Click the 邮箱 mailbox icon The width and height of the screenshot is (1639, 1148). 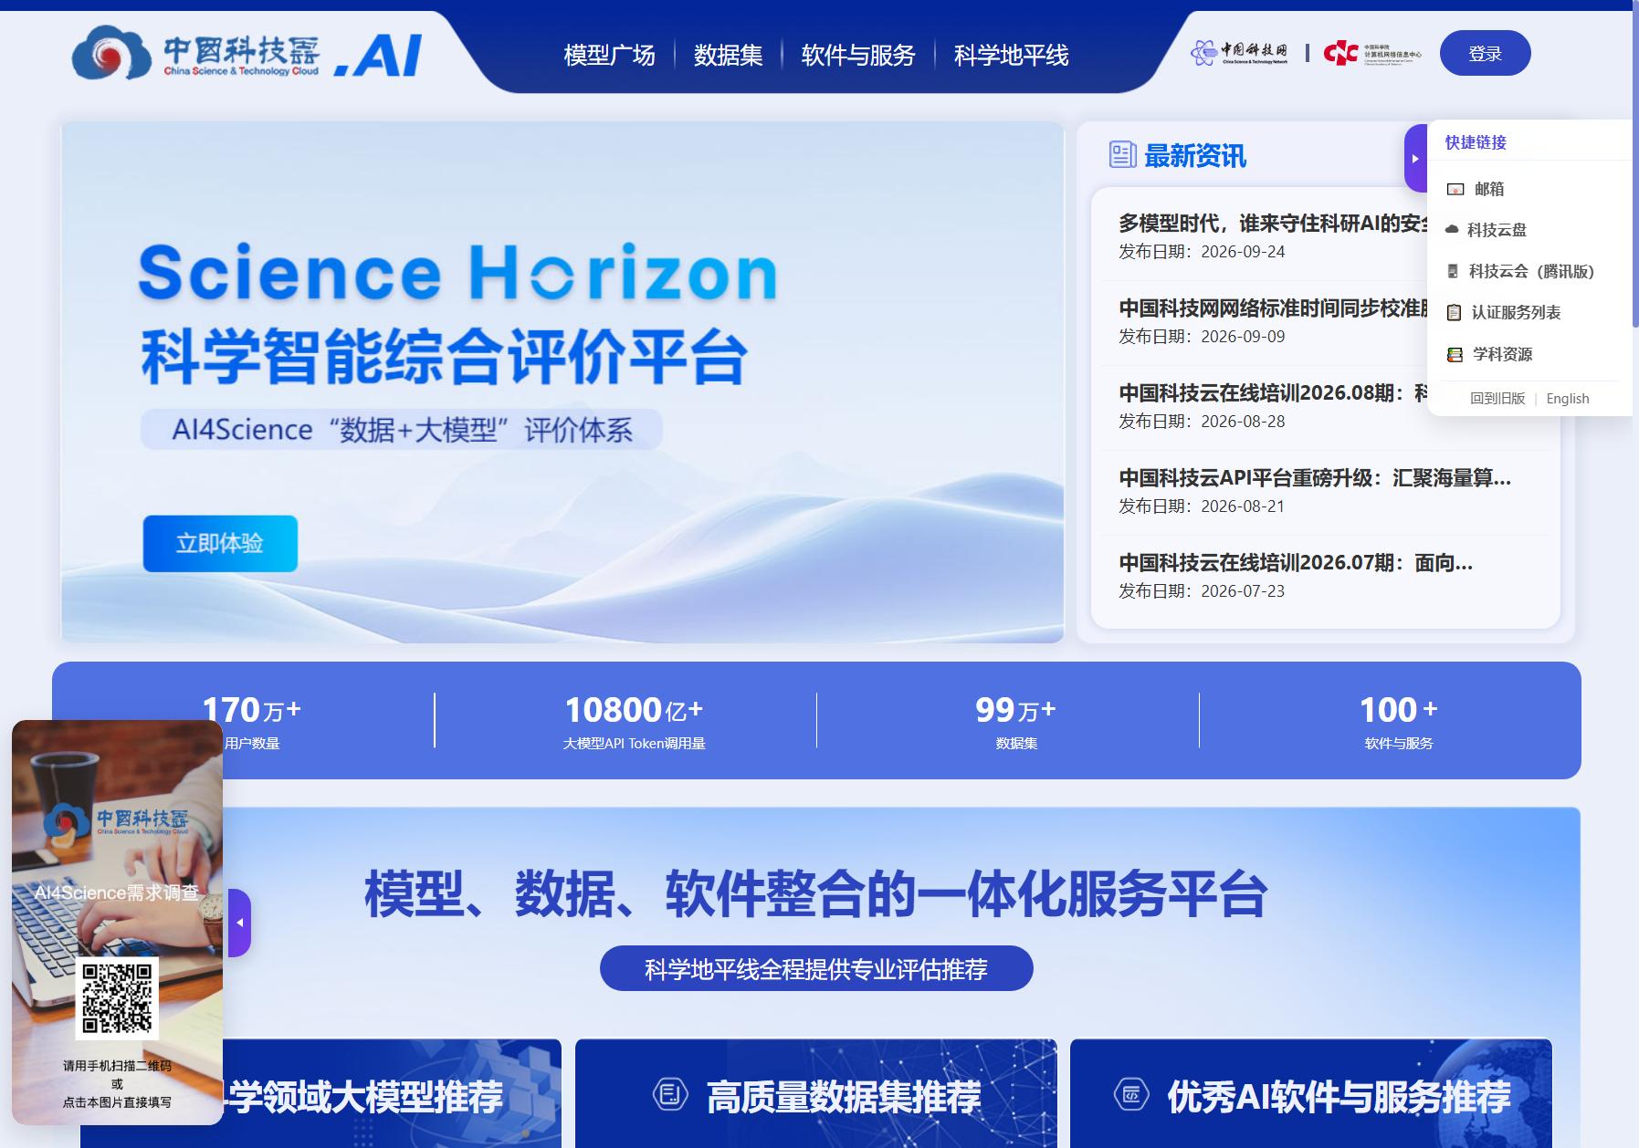(1455, 189)
